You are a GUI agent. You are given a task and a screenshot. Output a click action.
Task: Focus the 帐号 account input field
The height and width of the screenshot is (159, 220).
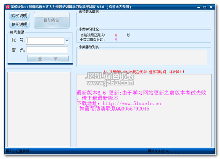click(x=45, y=41)
